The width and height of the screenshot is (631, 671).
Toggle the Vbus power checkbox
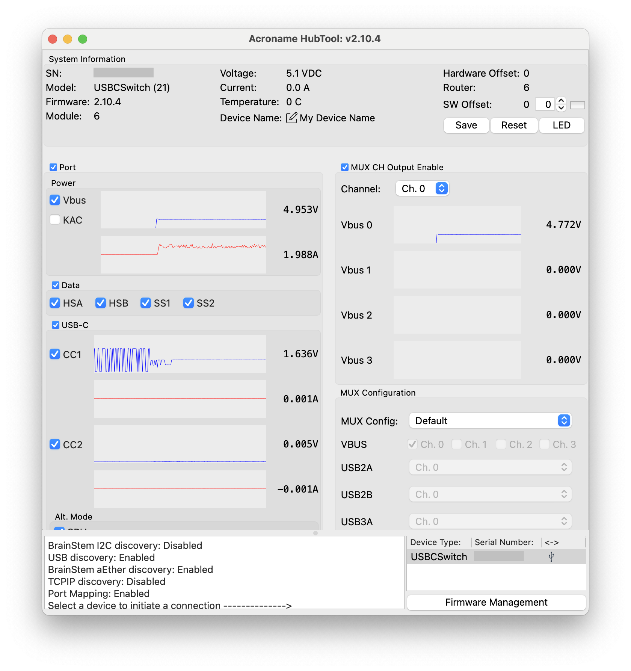[55, 200]
